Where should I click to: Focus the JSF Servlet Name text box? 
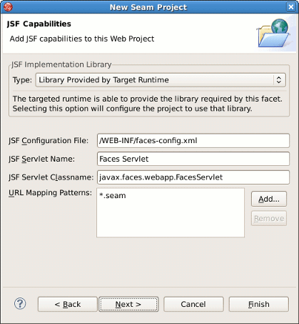click(x=193, y=159)
